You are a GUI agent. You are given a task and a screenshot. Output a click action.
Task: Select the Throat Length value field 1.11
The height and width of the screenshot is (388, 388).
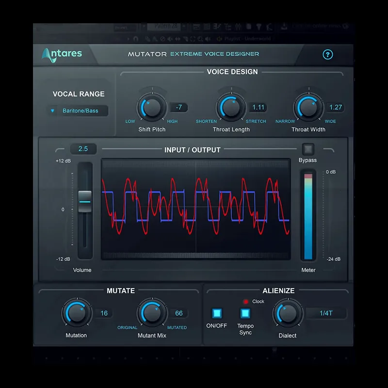pyautogui.click(x=258, y=107)
